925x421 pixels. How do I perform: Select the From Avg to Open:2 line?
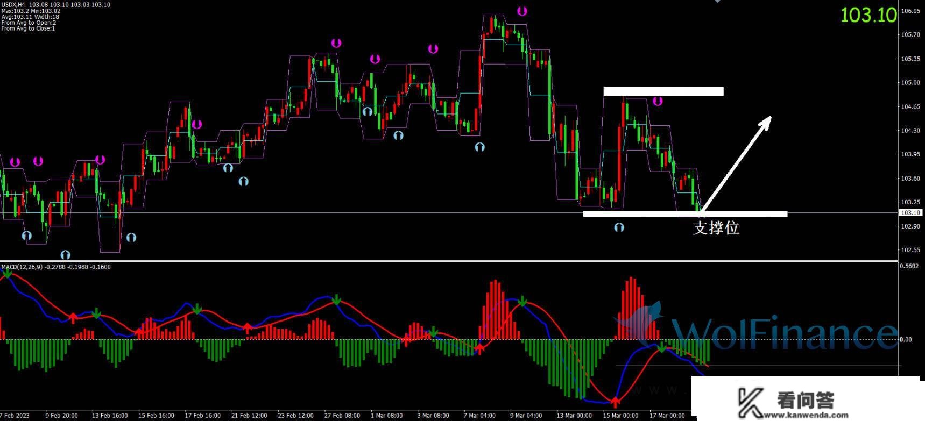pos(29,23)
